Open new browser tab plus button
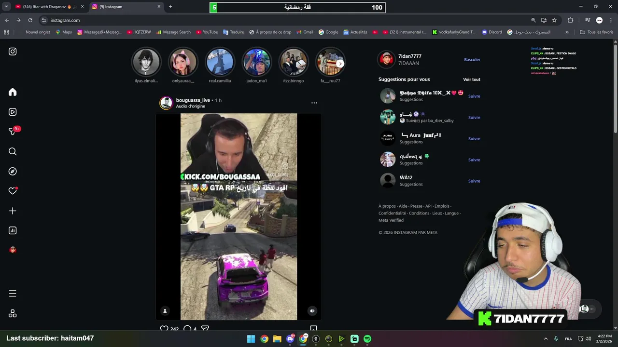Image resolution: width=618 pixels, height=347 pixels. pyautogui.click(x=170, y=7)
